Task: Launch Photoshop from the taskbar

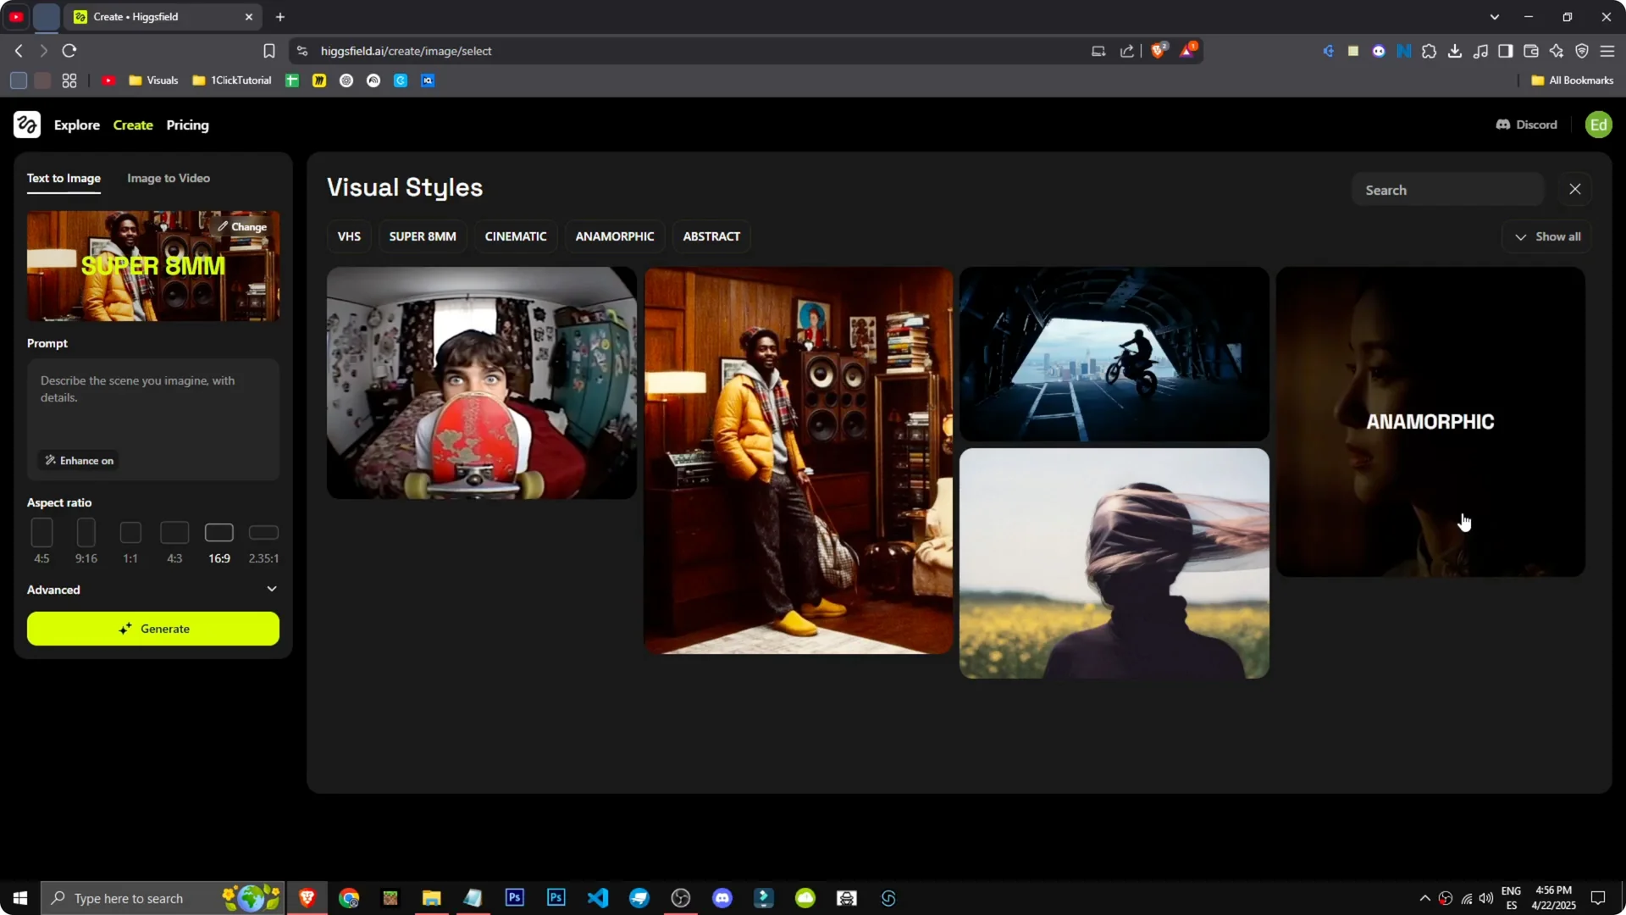Action: tap(514, 898)
